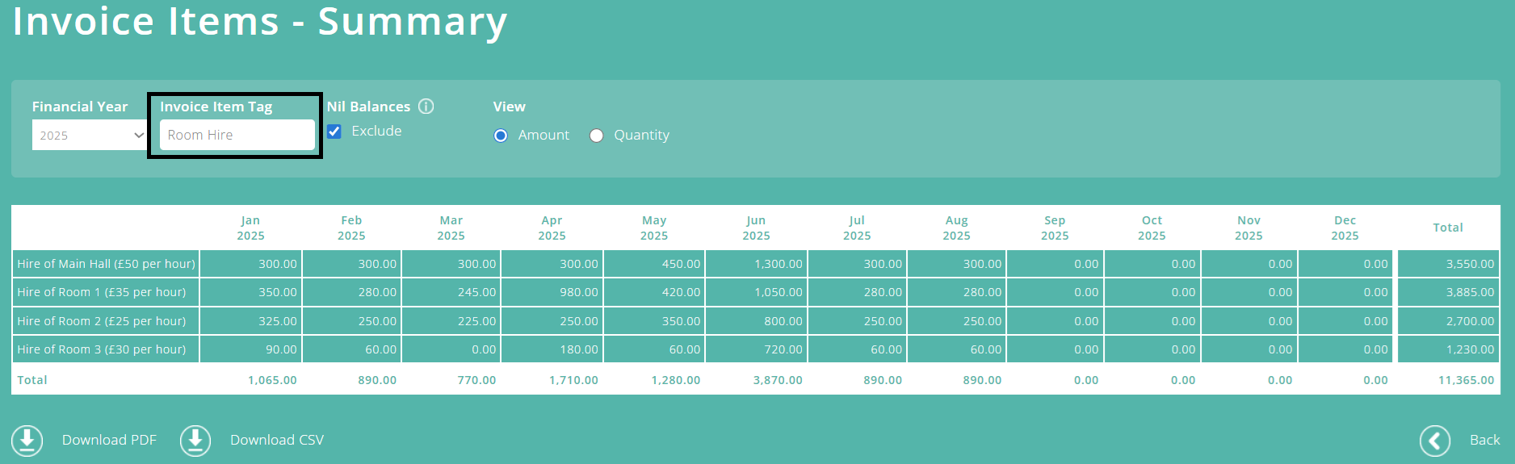Click Room 2 May value 350.00

tap(682, 321)
